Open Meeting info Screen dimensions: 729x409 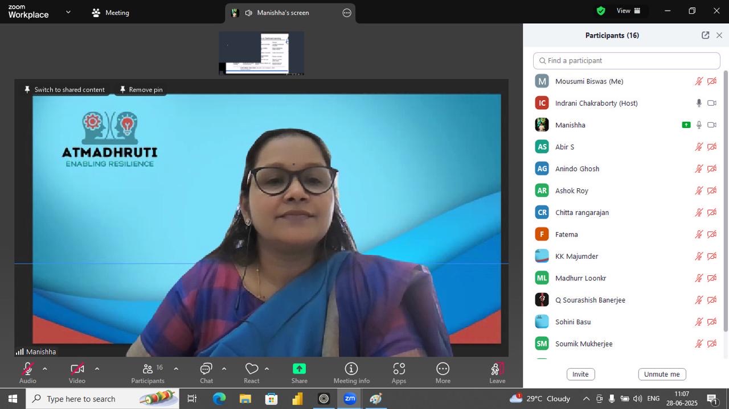click(x=351, y=373)
